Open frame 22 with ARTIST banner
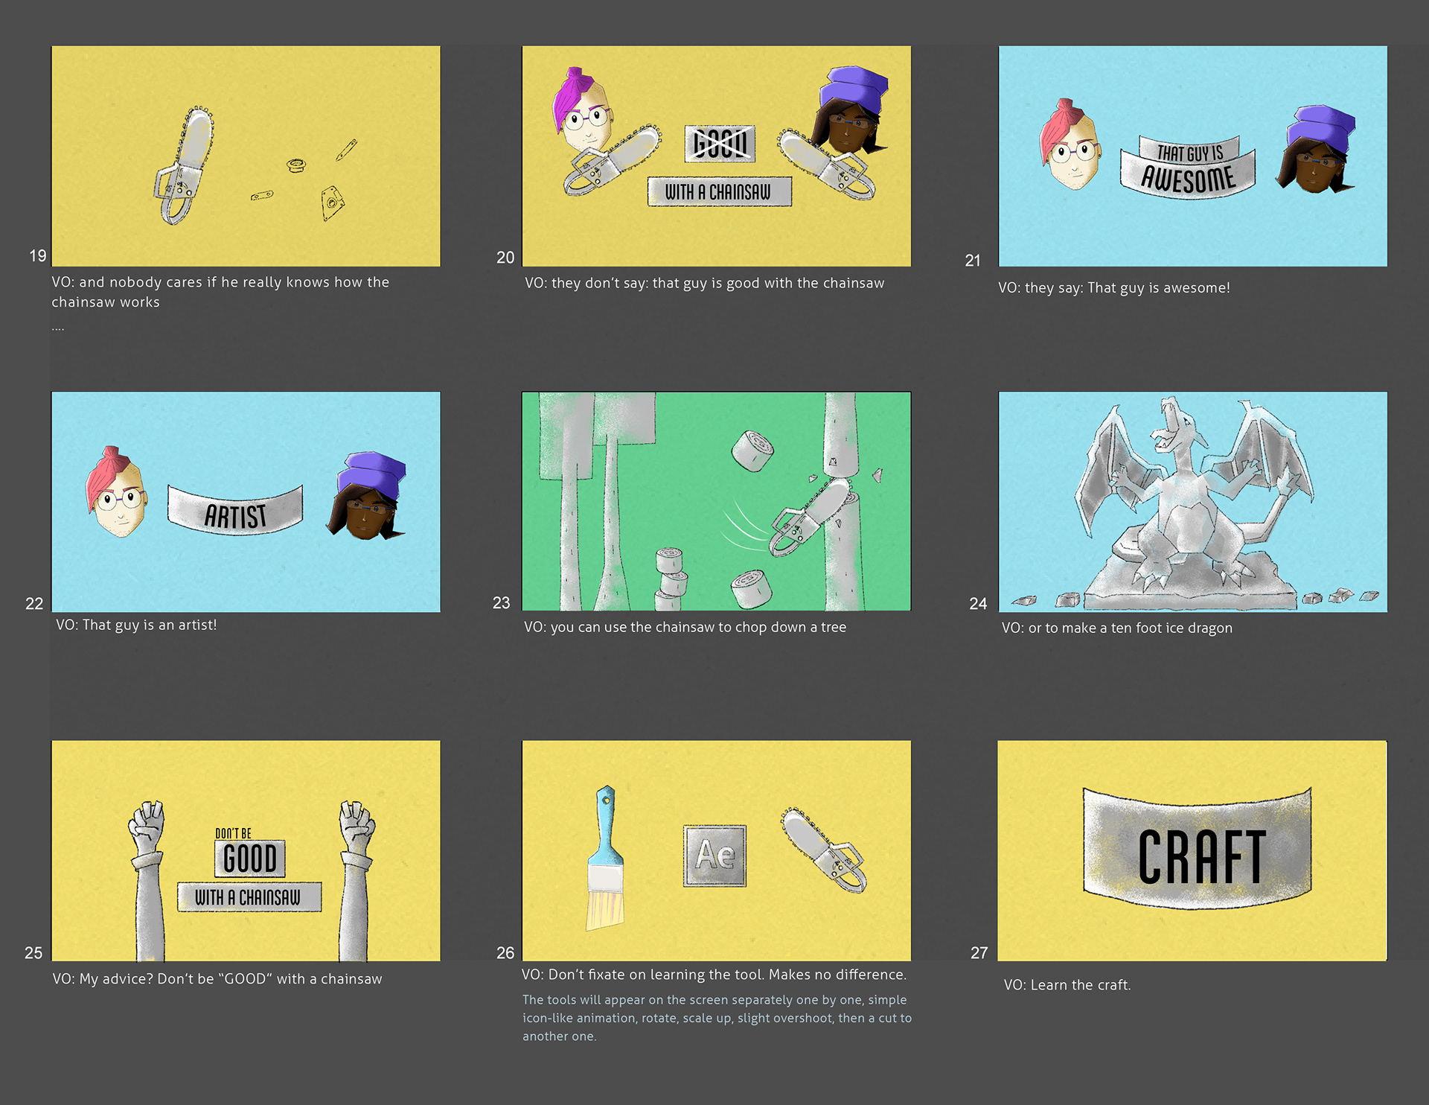This screenshot has height=1105, width=1429. 246,502
